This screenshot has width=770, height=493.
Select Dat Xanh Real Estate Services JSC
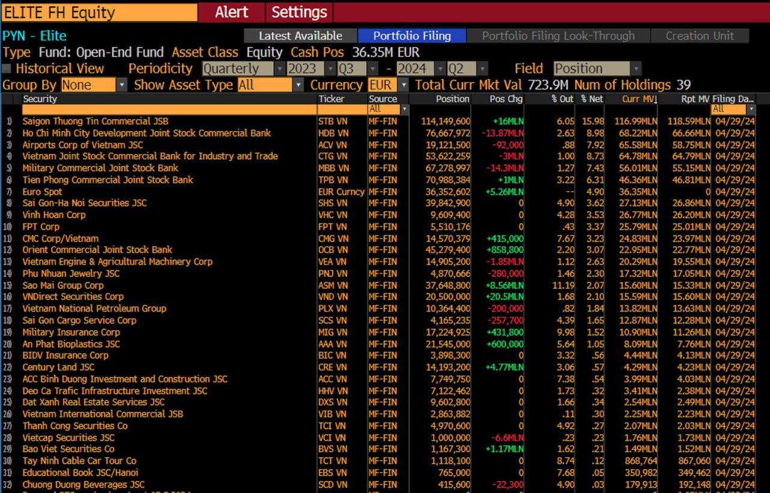93,402
